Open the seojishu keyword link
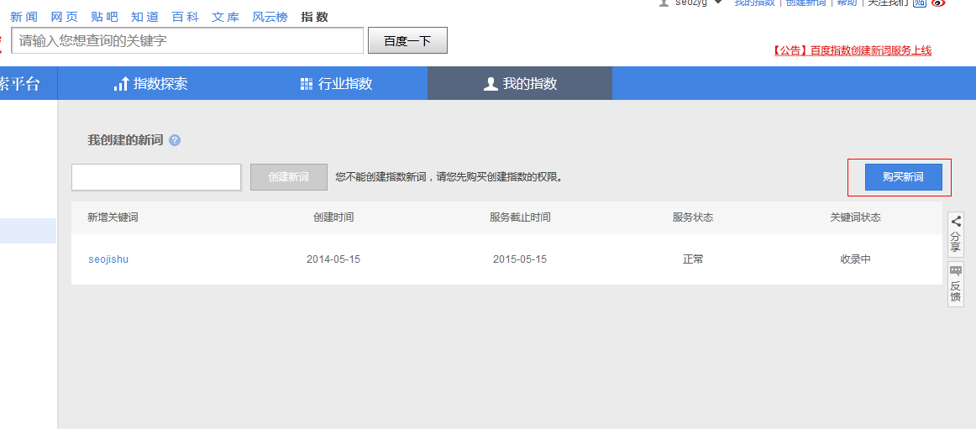Viewport: 976px width, 429px height. click(x=108, y=259)
